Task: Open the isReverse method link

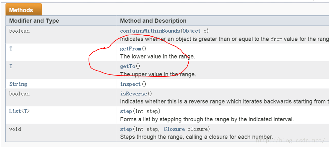Action: coord(133,94)
